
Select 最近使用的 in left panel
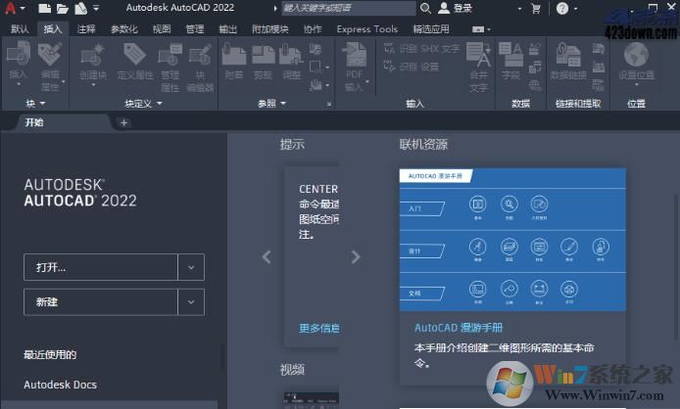click(x=50, y=355)
